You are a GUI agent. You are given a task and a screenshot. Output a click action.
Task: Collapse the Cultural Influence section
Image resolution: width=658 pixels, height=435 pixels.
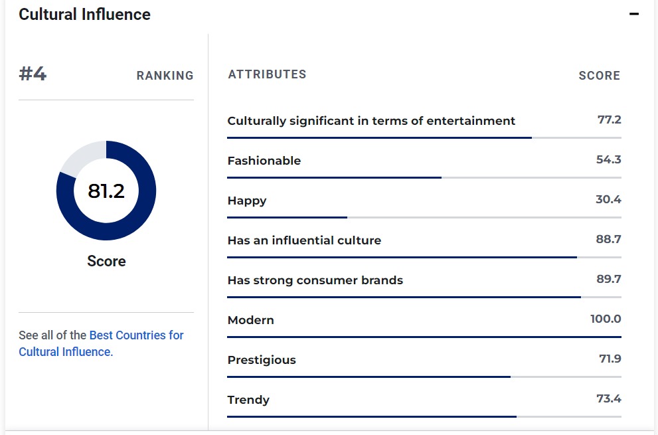tap(634, 14)
